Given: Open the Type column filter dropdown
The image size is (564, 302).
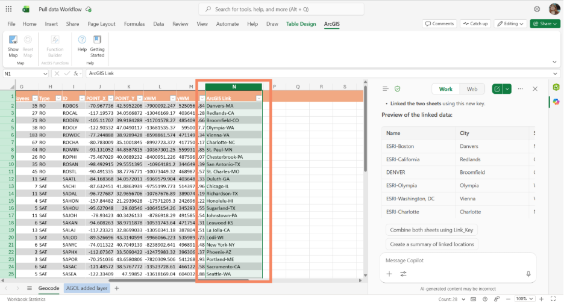Looking at the screenshot, I should click(x=58, y=99).
